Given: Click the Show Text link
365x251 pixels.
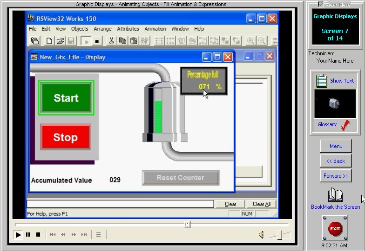Looking at the screenshot, I should click(x=342, y=81).
